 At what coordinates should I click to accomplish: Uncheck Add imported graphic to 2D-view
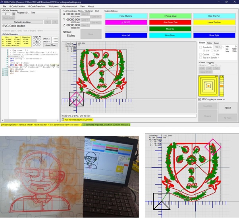coord(63,120)
